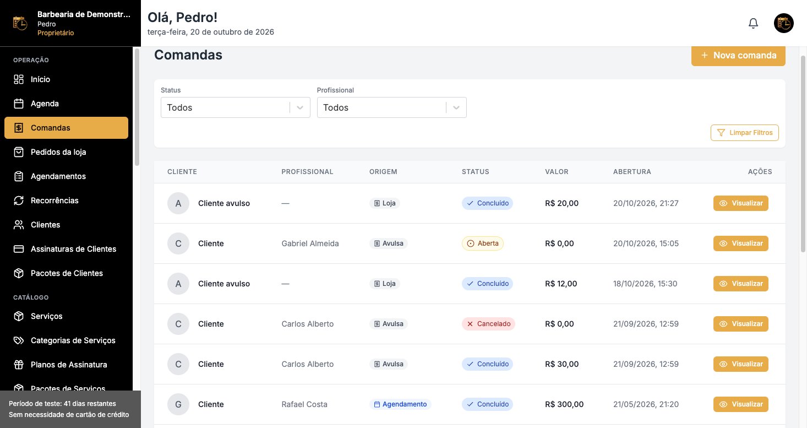Click the Aberta status badge
The width and height of the screenshot is (807, 428).
(x=483, y=243)
